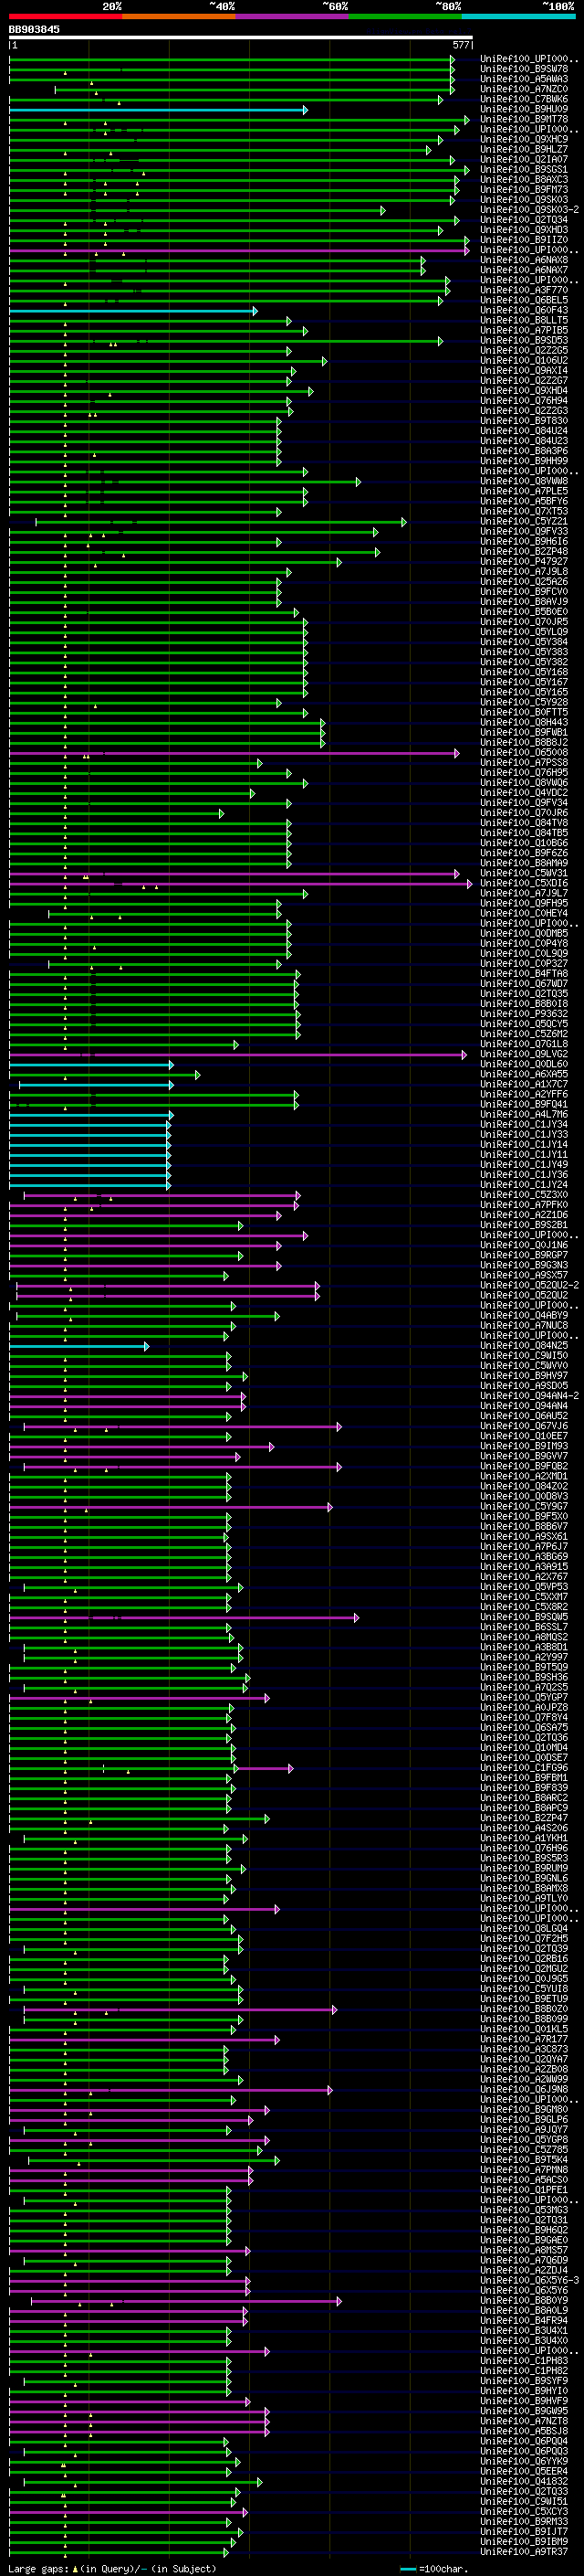Open hit UniRef100_A7NZC0
This screenshot has width=584, height=2576.
coord(524,89)
